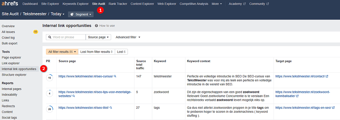Click external-link icon next to zoekwoord-kannibalisatie URL

coord(297,96)
